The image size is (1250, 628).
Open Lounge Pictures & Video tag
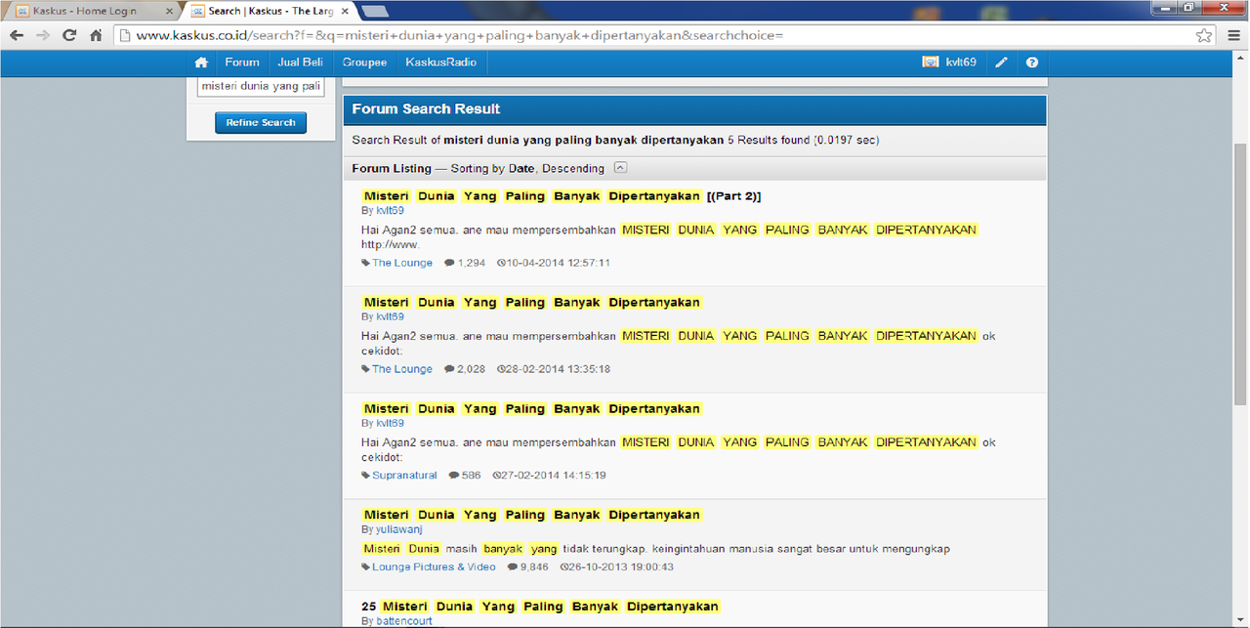[434, 567]
